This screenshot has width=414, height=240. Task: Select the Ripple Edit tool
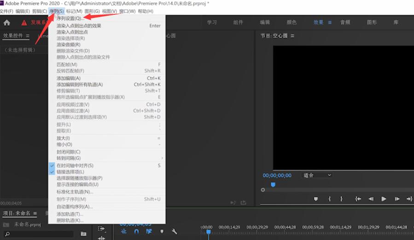(101, 238)
